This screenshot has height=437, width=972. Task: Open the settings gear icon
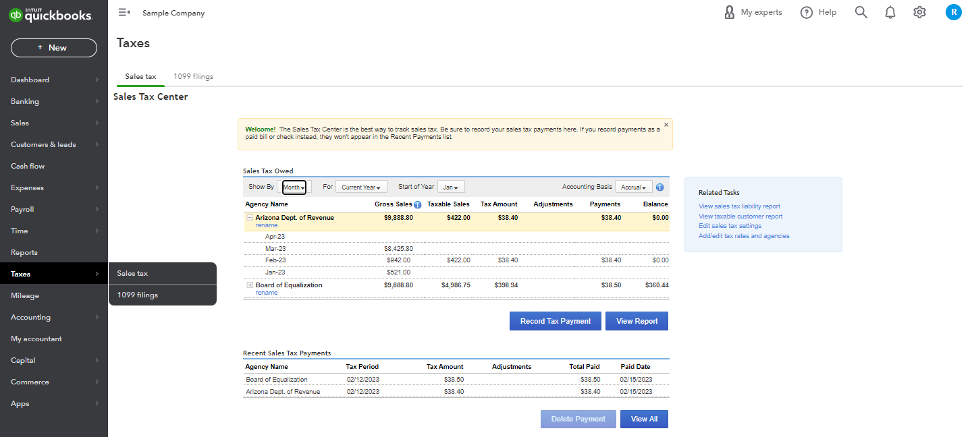click(x=919, y=12)
